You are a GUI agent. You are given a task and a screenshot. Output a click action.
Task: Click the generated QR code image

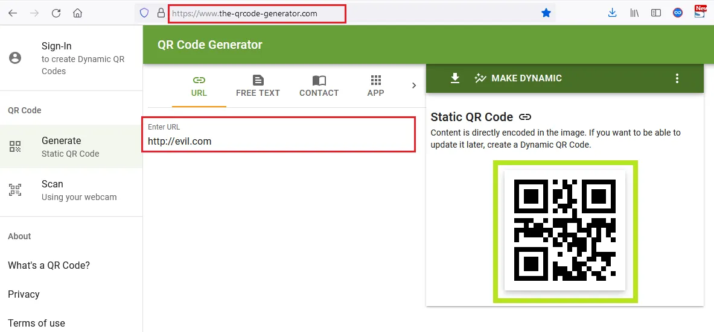tap(564, 230)
